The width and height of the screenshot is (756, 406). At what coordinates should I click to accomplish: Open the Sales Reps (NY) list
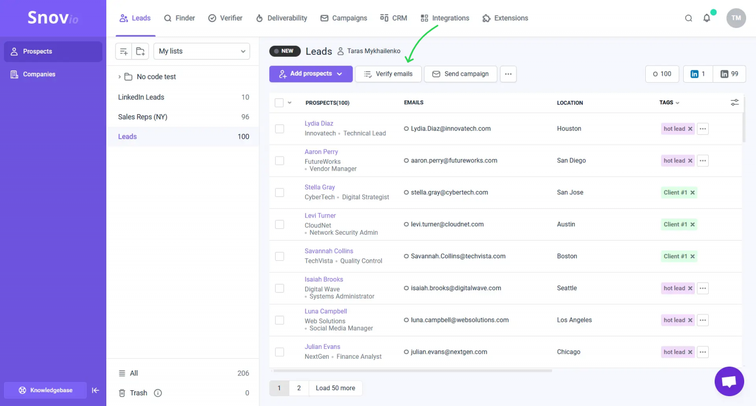click(x=183, y=117)
